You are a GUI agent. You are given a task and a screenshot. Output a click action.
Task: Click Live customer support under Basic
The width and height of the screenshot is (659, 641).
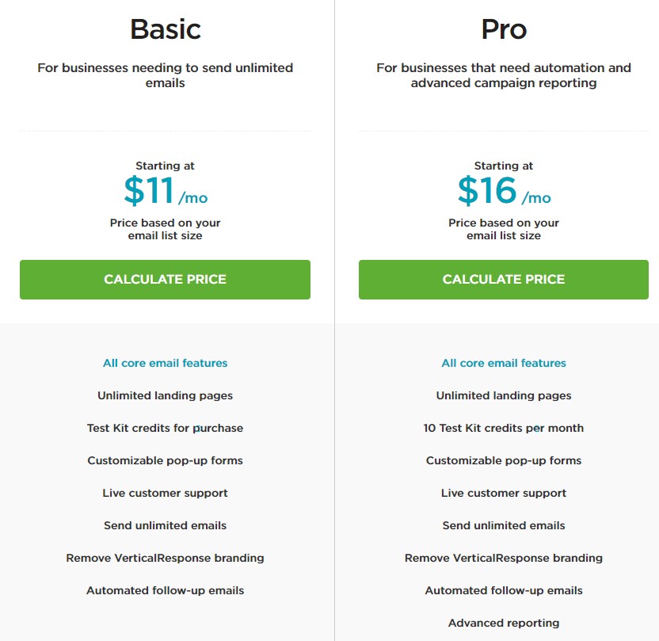pyautogui.click(x=166, y=493)
